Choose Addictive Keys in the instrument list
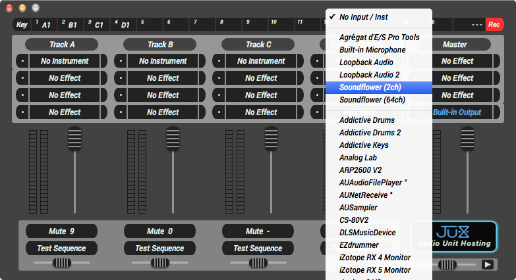This screenshot has height=280, width=516. [x=363, y=145]
